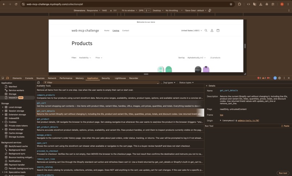Screen dimensions: 292x176
Task: Open the webmcp-tools.js:707 source link
Action: [x=248, y=121]
